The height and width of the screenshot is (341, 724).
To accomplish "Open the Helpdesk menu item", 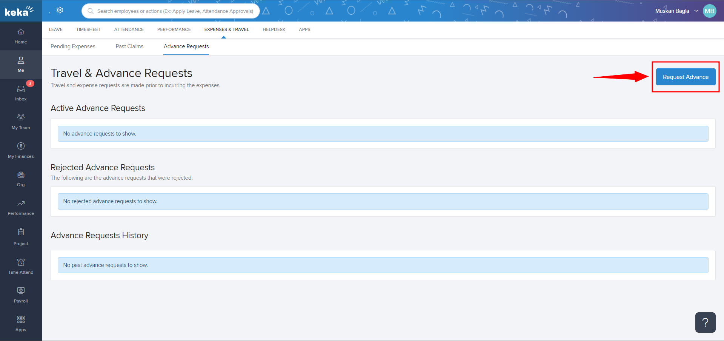I will [x=274, y=29].
